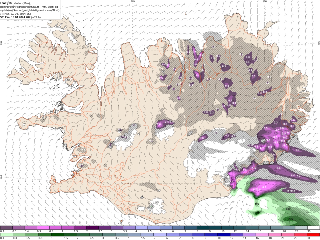Screen dimensions: 320x240
Task: Pick the light lavender swatch starting at 4, upper row
Action: click(141, 228)
